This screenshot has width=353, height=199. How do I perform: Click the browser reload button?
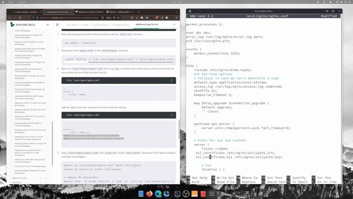20,18
